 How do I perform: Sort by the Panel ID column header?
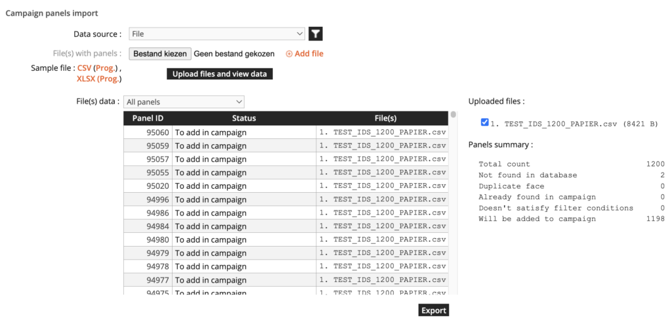coord(148,118)
